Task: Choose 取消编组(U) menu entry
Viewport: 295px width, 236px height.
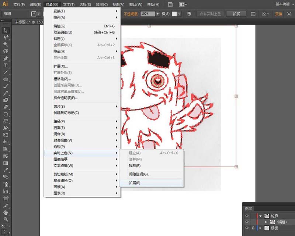Action: pyautogui.click(x=82, y=32)
